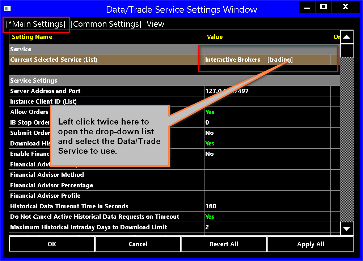363x261 pixels.
Task: Click the Service Settings section header
Action: tap(174, 81)
